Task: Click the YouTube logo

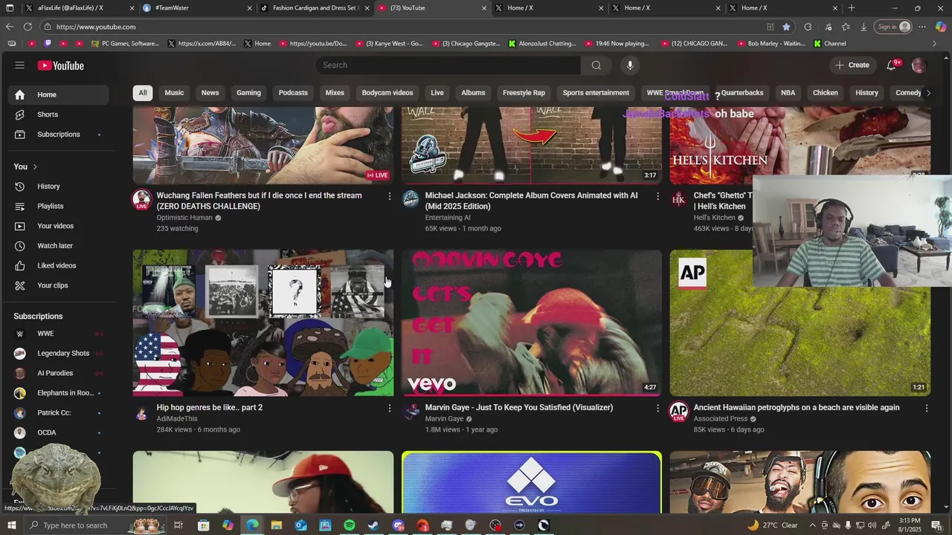Action: (61, 65)
